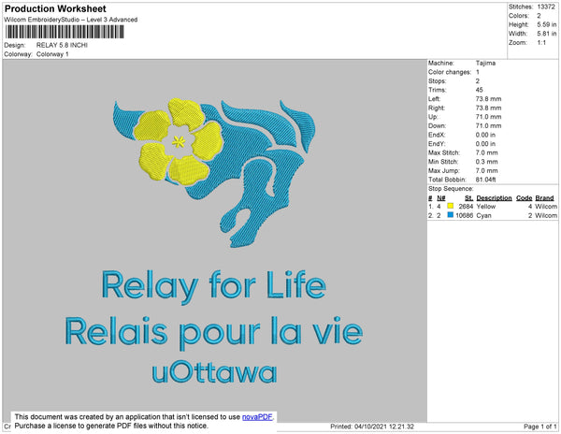561x434 pixels.
Task: Click the 'Max Jump:' label
Action: [444, 170]
